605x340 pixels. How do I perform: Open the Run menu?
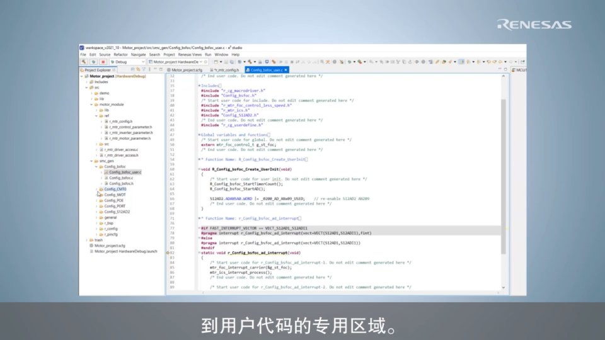[208, 55]
